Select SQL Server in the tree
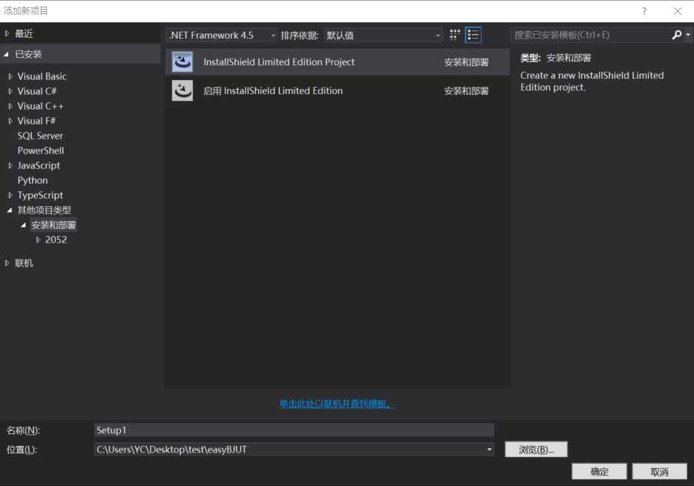Viewport: 694px width, 486px height. [x=40, y=136]
